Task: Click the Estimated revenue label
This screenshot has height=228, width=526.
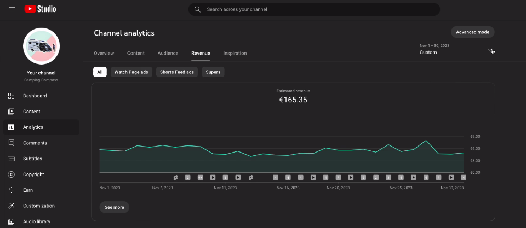Action: click(293, 91)
